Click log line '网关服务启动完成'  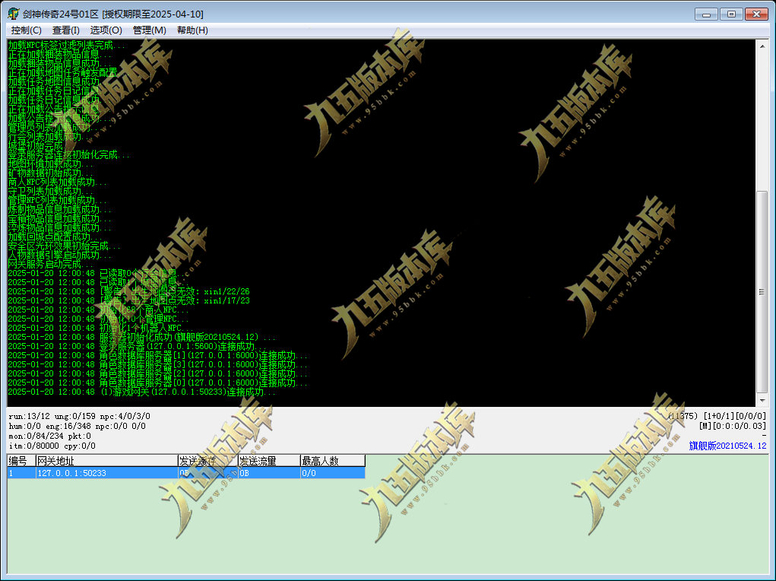pos(50,264)
